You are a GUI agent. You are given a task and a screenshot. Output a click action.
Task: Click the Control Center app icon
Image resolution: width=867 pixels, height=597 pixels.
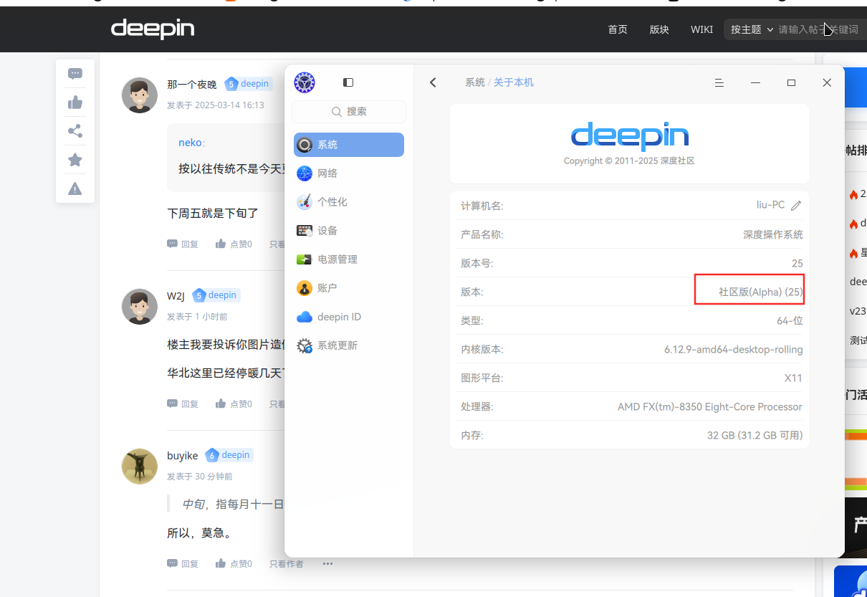(305, 82)
